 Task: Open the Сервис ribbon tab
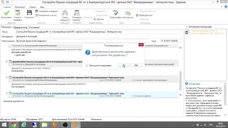tap(32, 7)
